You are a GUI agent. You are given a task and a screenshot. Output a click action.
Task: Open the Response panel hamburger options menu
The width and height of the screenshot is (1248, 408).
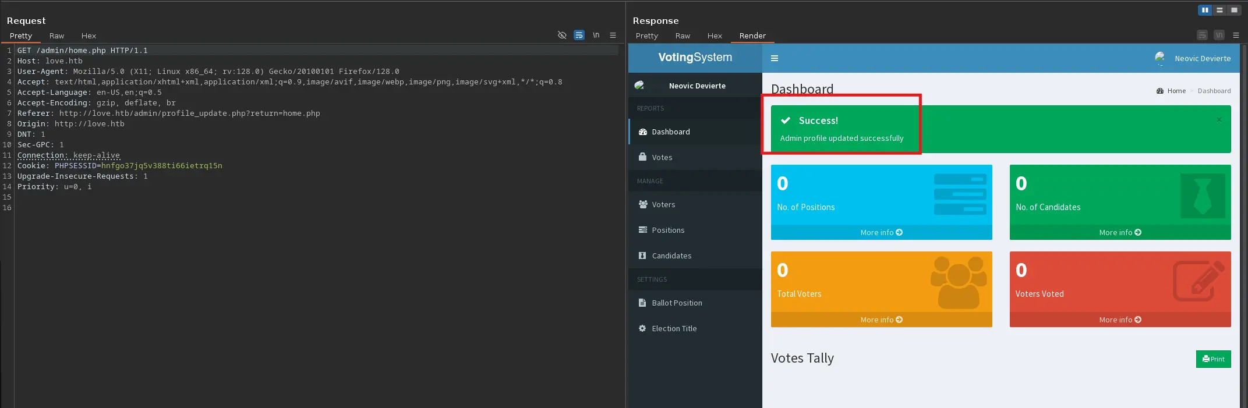point(1236,35)
